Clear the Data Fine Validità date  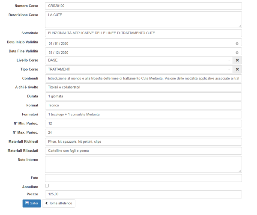click(237, 53)
